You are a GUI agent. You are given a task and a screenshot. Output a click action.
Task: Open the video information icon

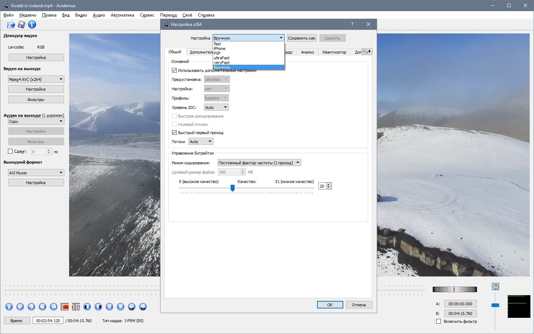click(32, 24)
